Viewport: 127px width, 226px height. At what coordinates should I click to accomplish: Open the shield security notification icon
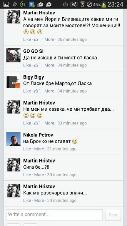31,4
